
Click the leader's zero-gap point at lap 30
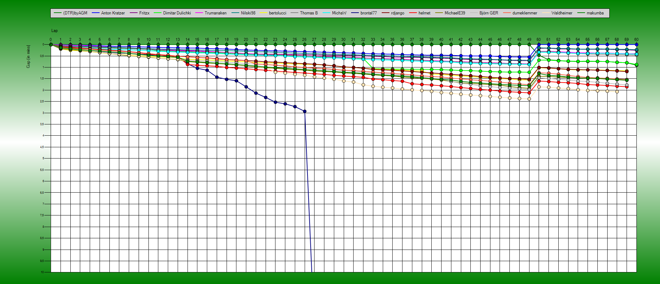[343, 45]
